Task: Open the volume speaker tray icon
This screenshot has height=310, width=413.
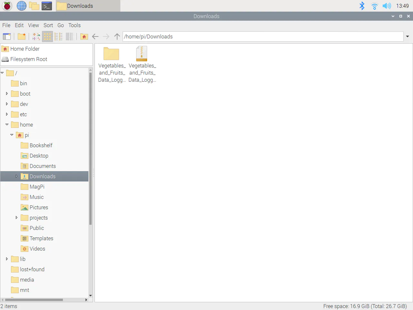Action: (x=387, y=6)
